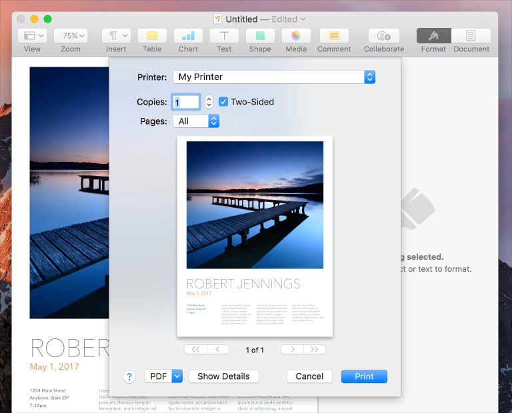Insert a Shape from the toolbar
512x413 pixels.
point(260,35)
